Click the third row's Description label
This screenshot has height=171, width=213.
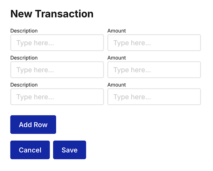coord(24,85)
